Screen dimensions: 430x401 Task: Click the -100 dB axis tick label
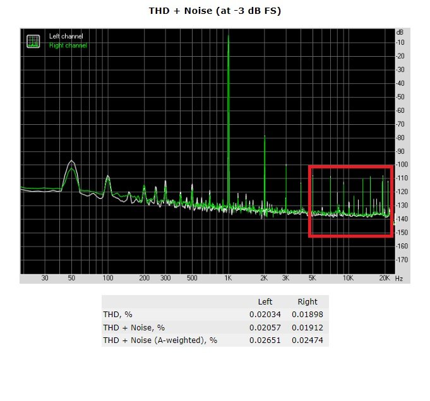pyautogui.click(x=400, y=165)
